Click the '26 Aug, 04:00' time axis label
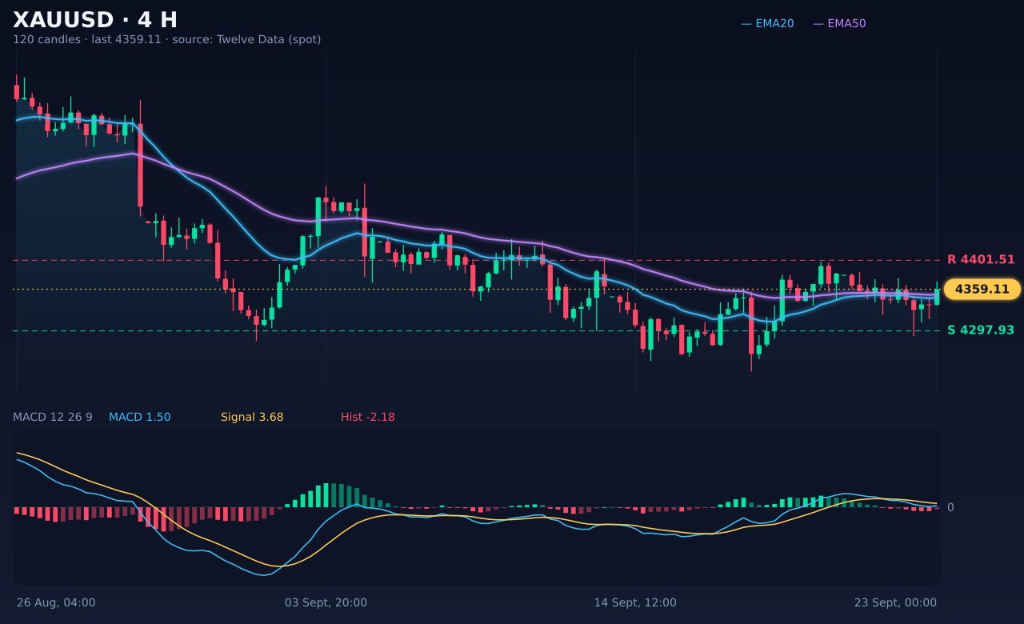 56,602
